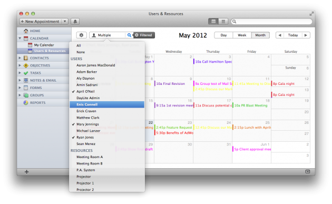
Task: Click the Forms icon
Action: coord(26,88)
